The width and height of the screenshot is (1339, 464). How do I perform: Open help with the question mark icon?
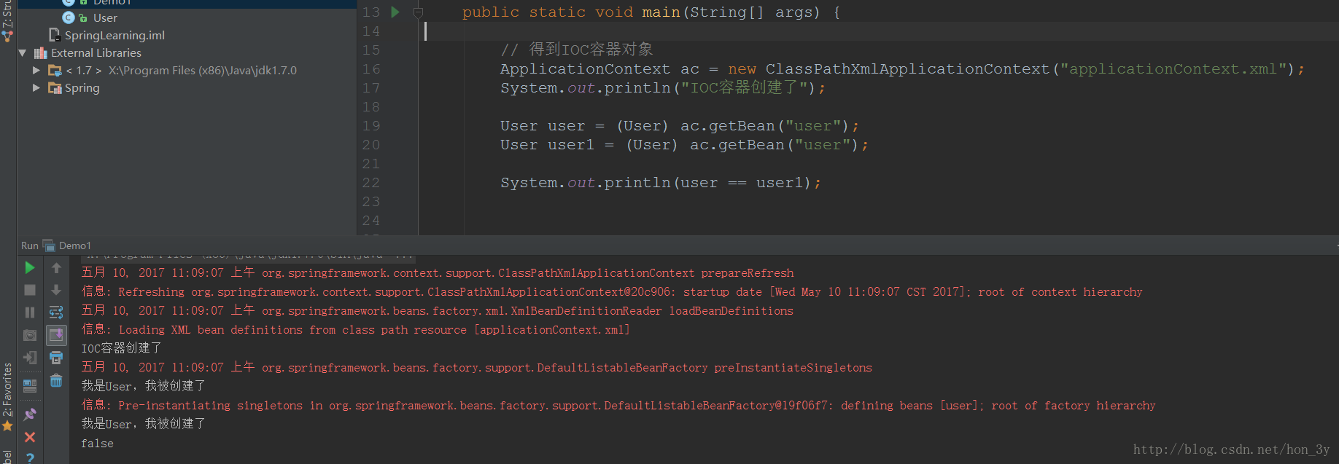[x=30, y=458]
